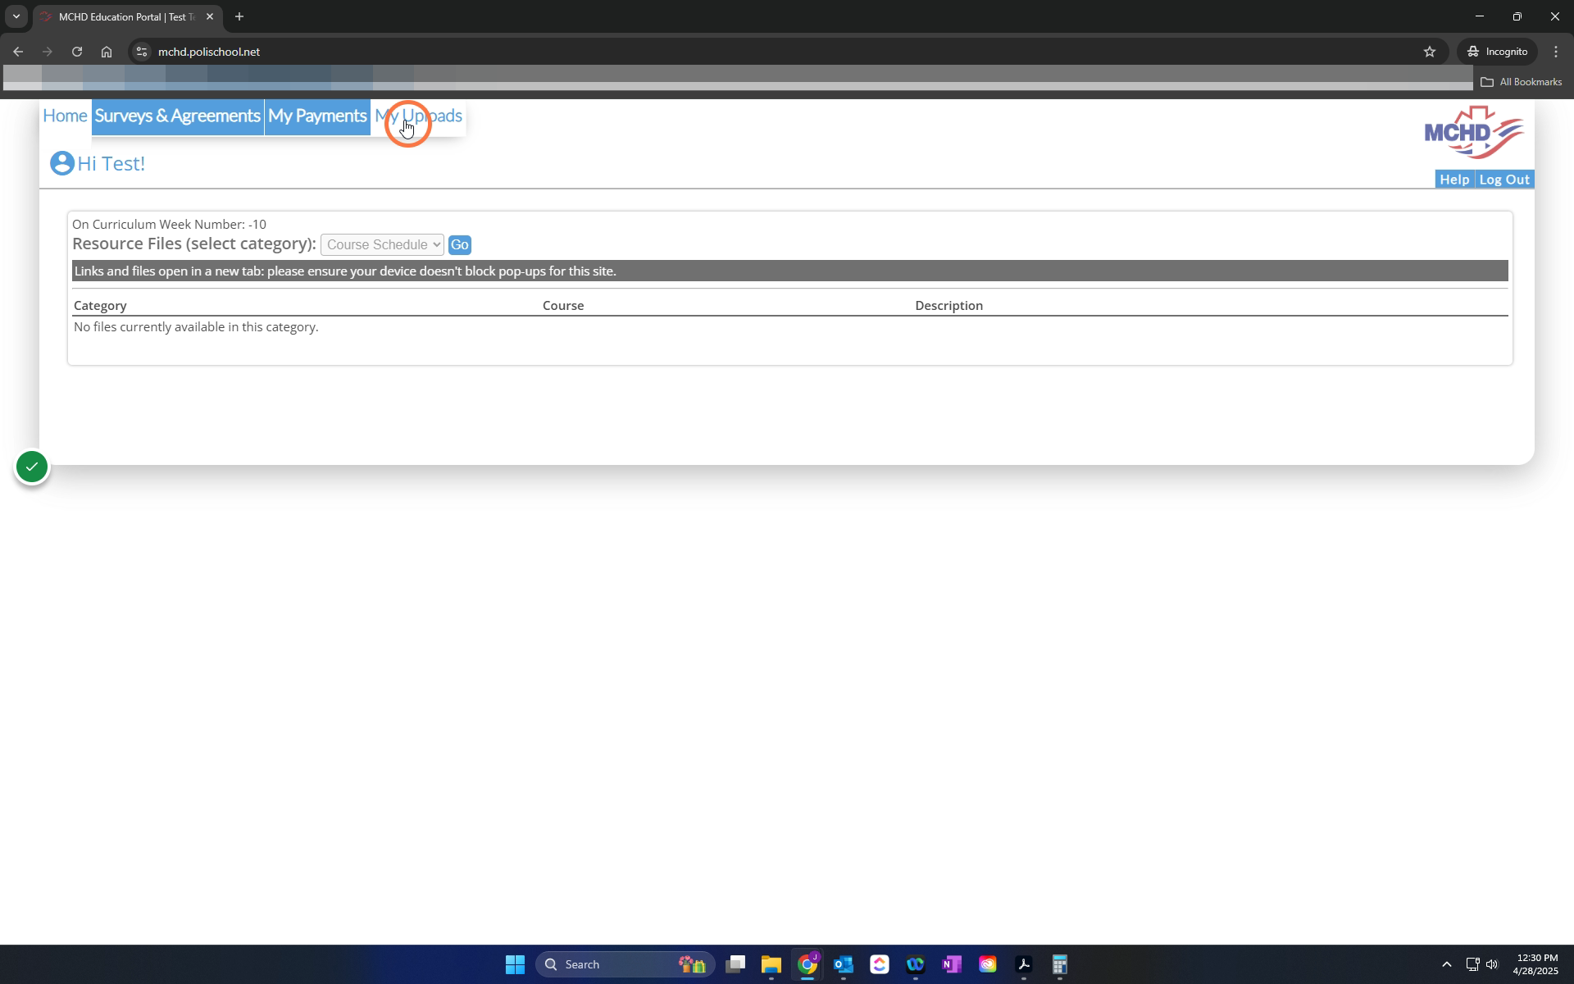Show hidden system tray icons
The height and width of the screenshot is (984, 1574).
click(x=1447, y=964)
